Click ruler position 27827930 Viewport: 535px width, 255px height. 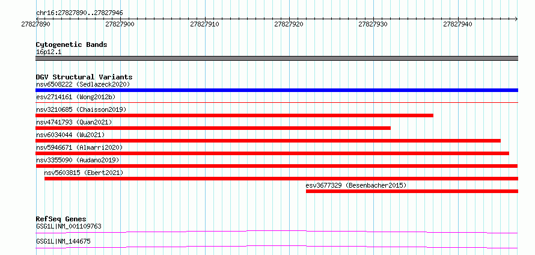point(373,24)
